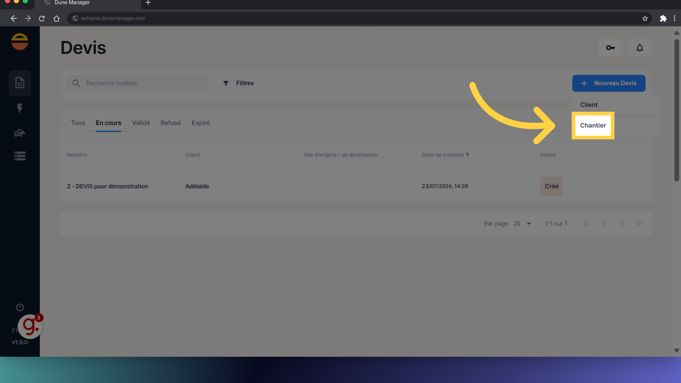Switch to the Validé tab
The width and height of the screenshot is (681, 383).
(141, 123)
